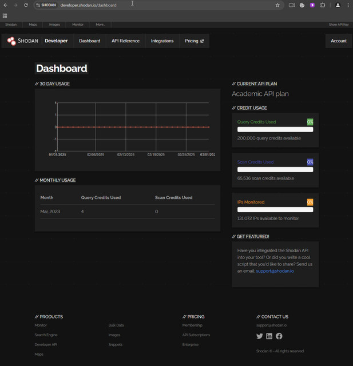Go to the API Reference tab

pos(125,41)
